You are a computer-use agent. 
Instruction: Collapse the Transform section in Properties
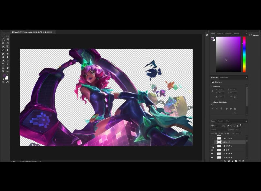211,86
